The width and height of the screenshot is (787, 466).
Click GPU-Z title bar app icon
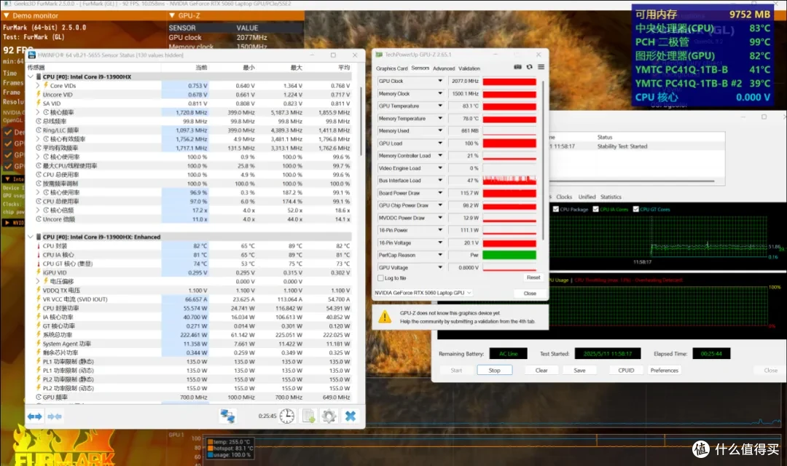pos(379,54)
